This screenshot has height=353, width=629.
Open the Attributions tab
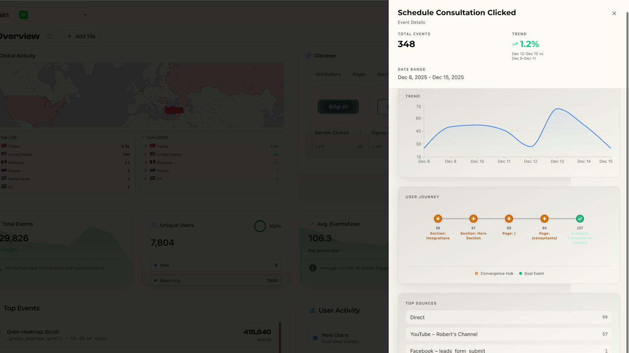328,74
